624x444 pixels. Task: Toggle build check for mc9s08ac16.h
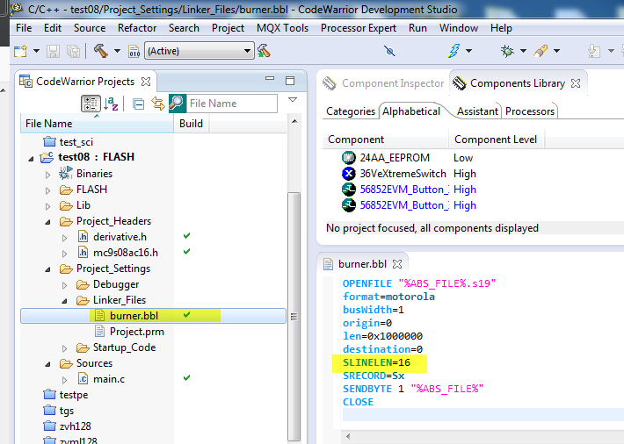point(186,251)
